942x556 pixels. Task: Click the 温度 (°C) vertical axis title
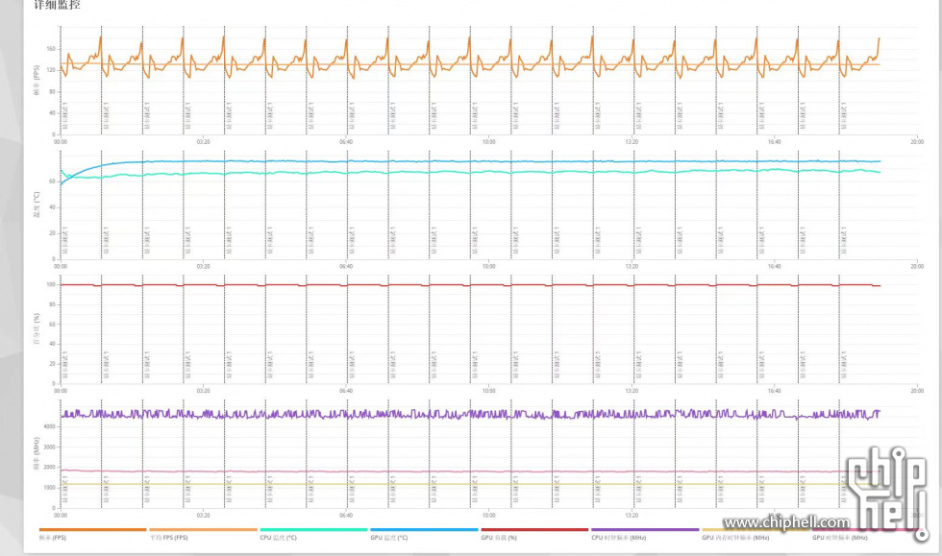37,205
